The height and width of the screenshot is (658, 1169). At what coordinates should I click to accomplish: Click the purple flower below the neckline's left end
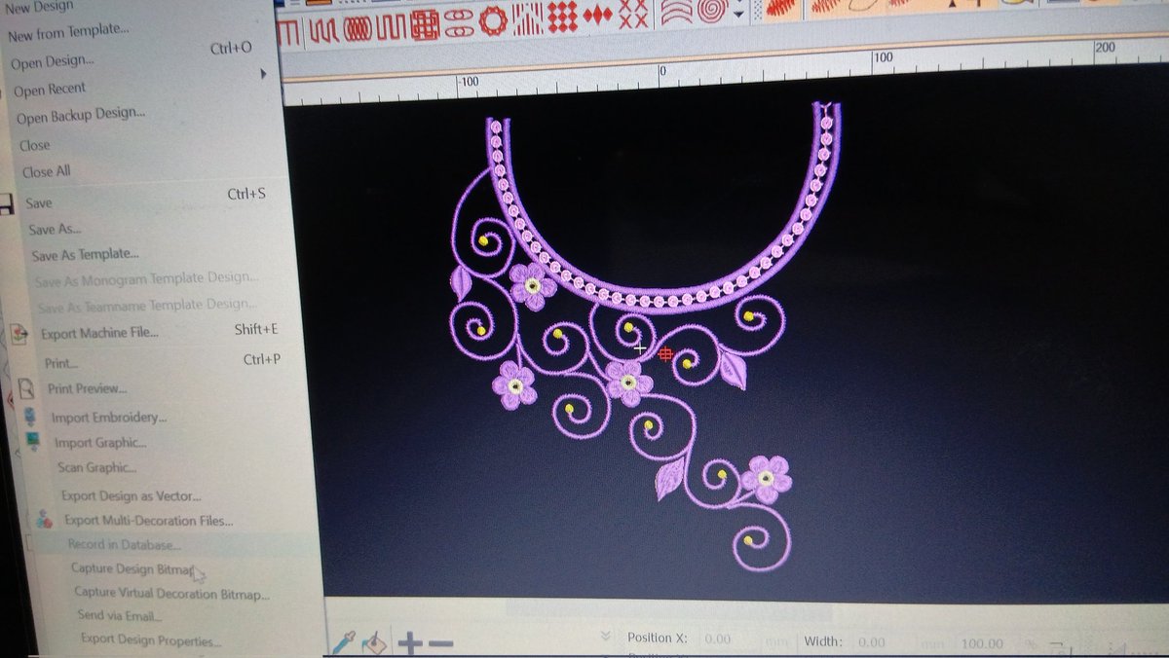tap(532, 286)
